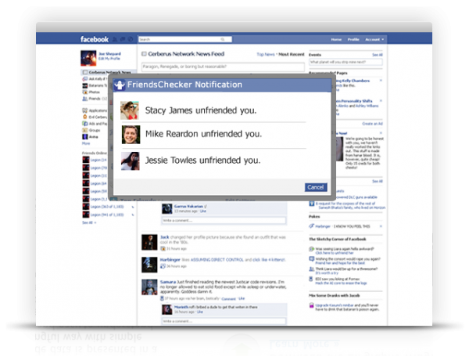Click in the Facebook search field
The height and width of the screenshot is (361, 469).
pos(184,39)
